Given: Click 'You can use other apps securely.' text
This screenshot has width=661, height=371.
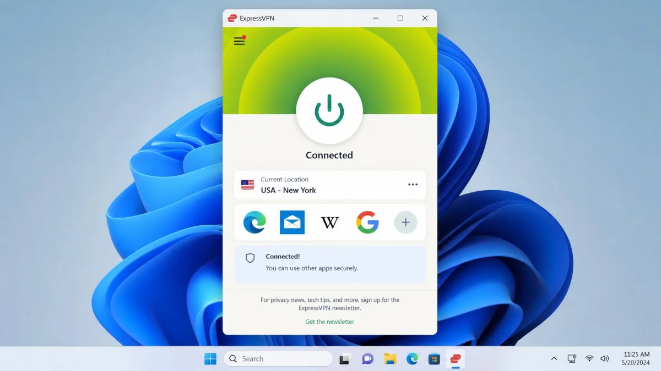Looking at the screenshot, I should [x=312, y=268].
